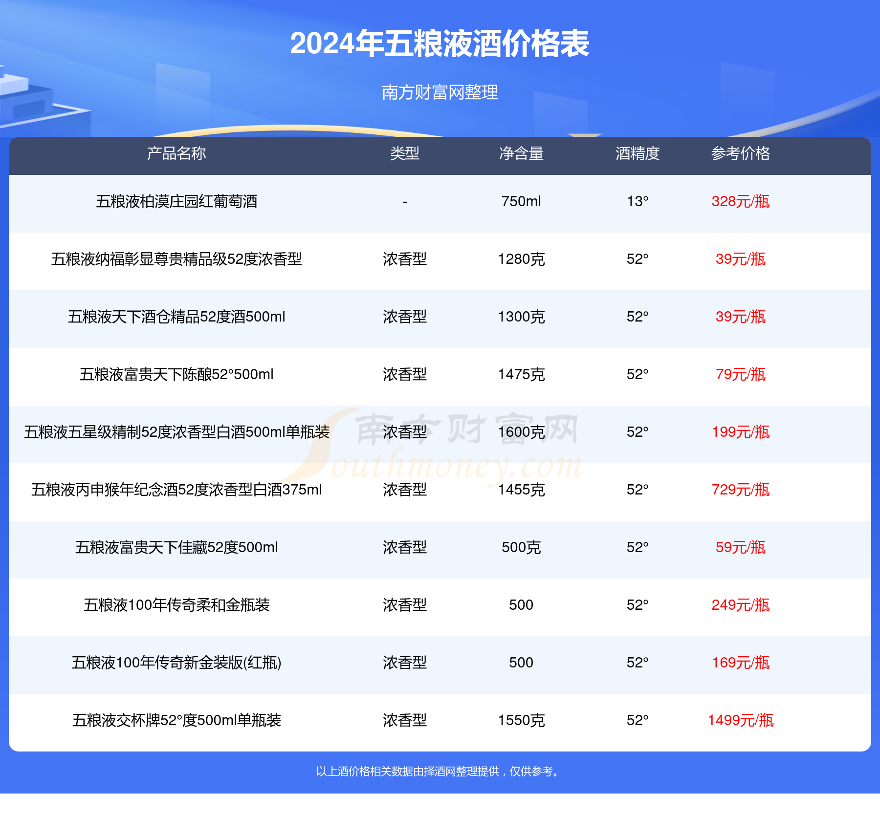880x816 pixels.
Task: Click the 1280克 net content cell
Action: point(521,259)
